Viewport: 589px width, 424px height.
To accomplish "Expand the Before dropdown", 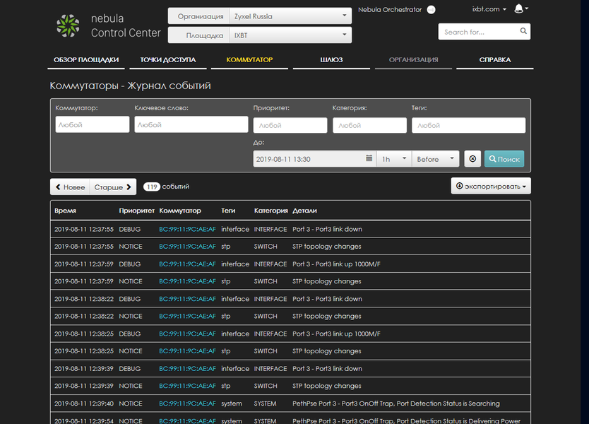I will pyautogui.click(x=436, y=159).
